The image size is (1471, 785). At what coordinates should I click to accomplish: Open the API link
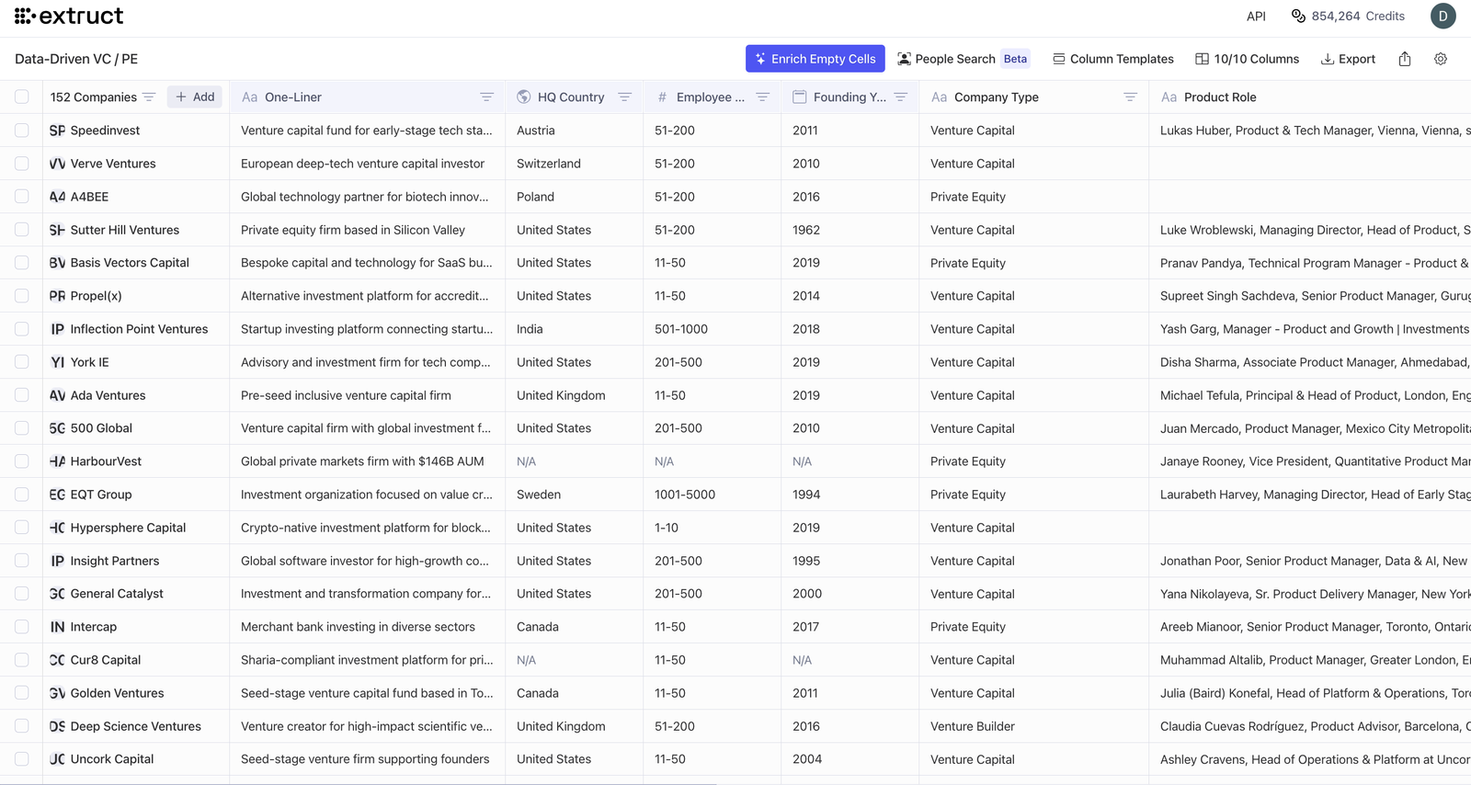1256,16
